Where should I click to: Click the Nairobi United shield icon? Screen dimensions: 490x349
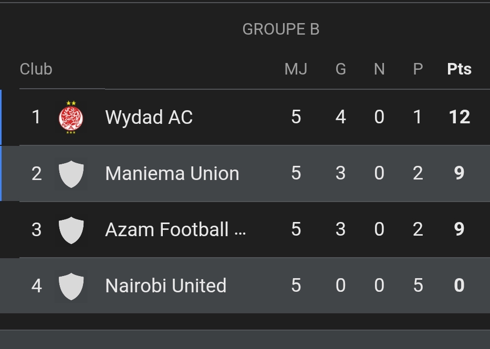pyautogui.click(x=71, y=286)
